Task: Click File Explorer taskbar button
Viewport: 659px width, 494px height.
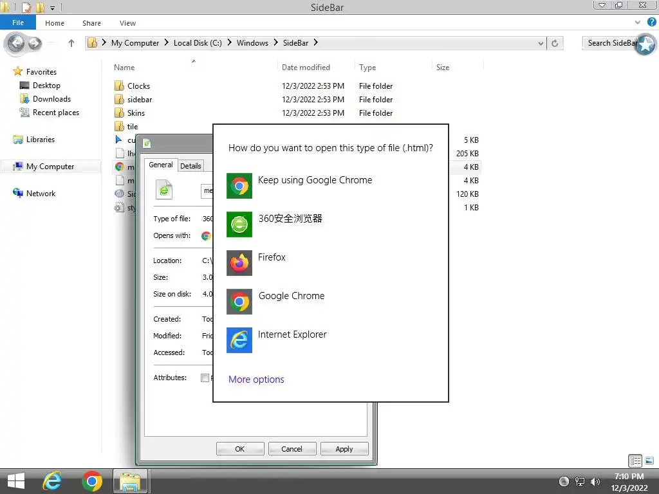Action: pyautogui.click(x=130, y=481)
